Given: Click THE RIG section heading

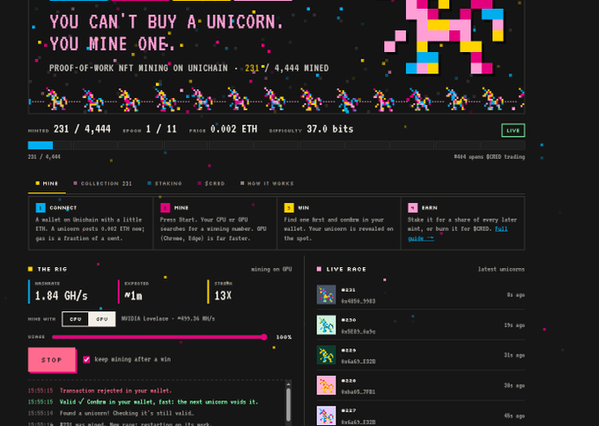Looking at the screenshot, I should pos(52,269).
